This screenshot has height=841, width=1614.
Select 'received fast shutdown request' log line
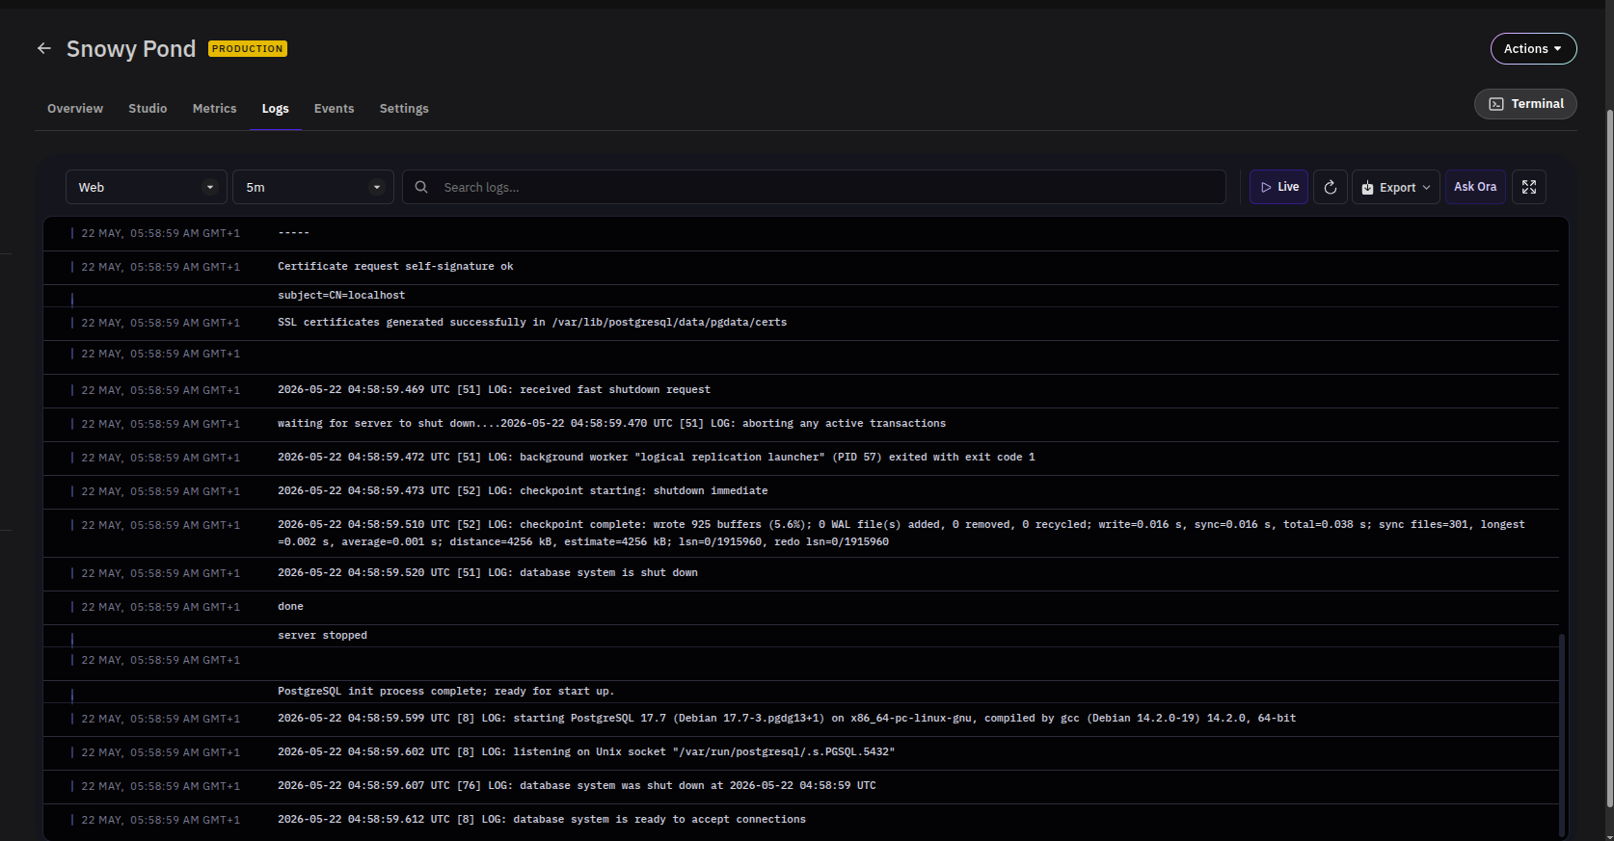coord(801,390)
